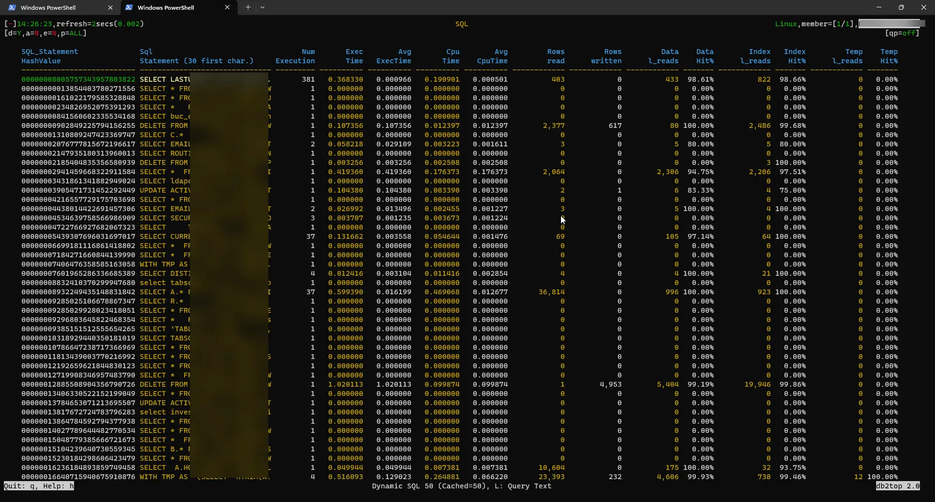Click the [d=Y,a=N,e=N,p=ALL] options line
This screenshot has width=935, height=502.
point(45,33)
